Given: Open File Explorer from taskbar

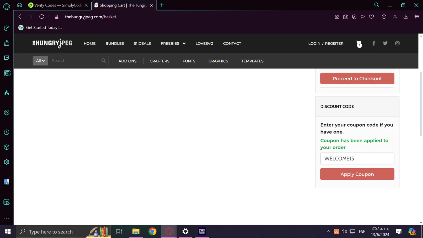Looking at the screenshot, I should click(x=136, y=232).
